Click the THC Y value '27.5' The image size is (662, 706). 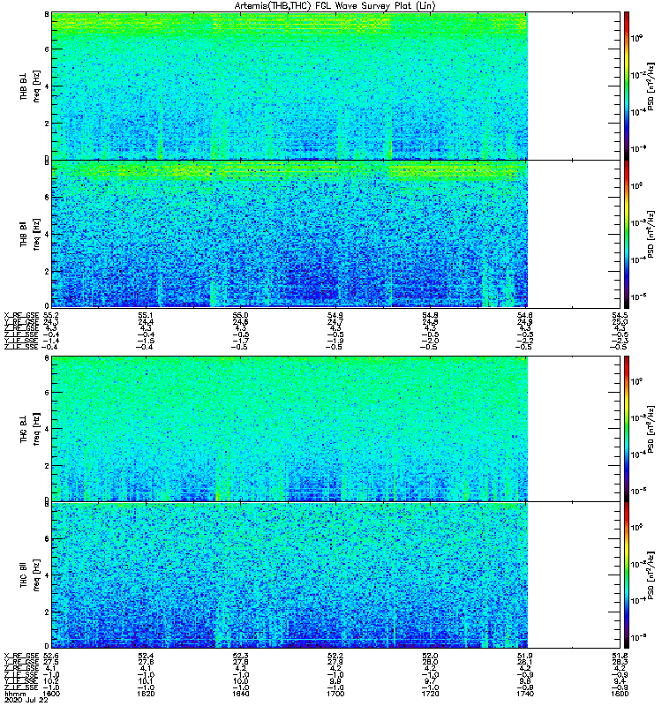click(50, 662)
